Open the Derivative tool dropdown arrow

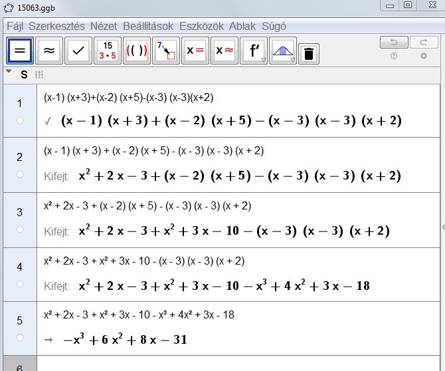(x=264, y=60)
